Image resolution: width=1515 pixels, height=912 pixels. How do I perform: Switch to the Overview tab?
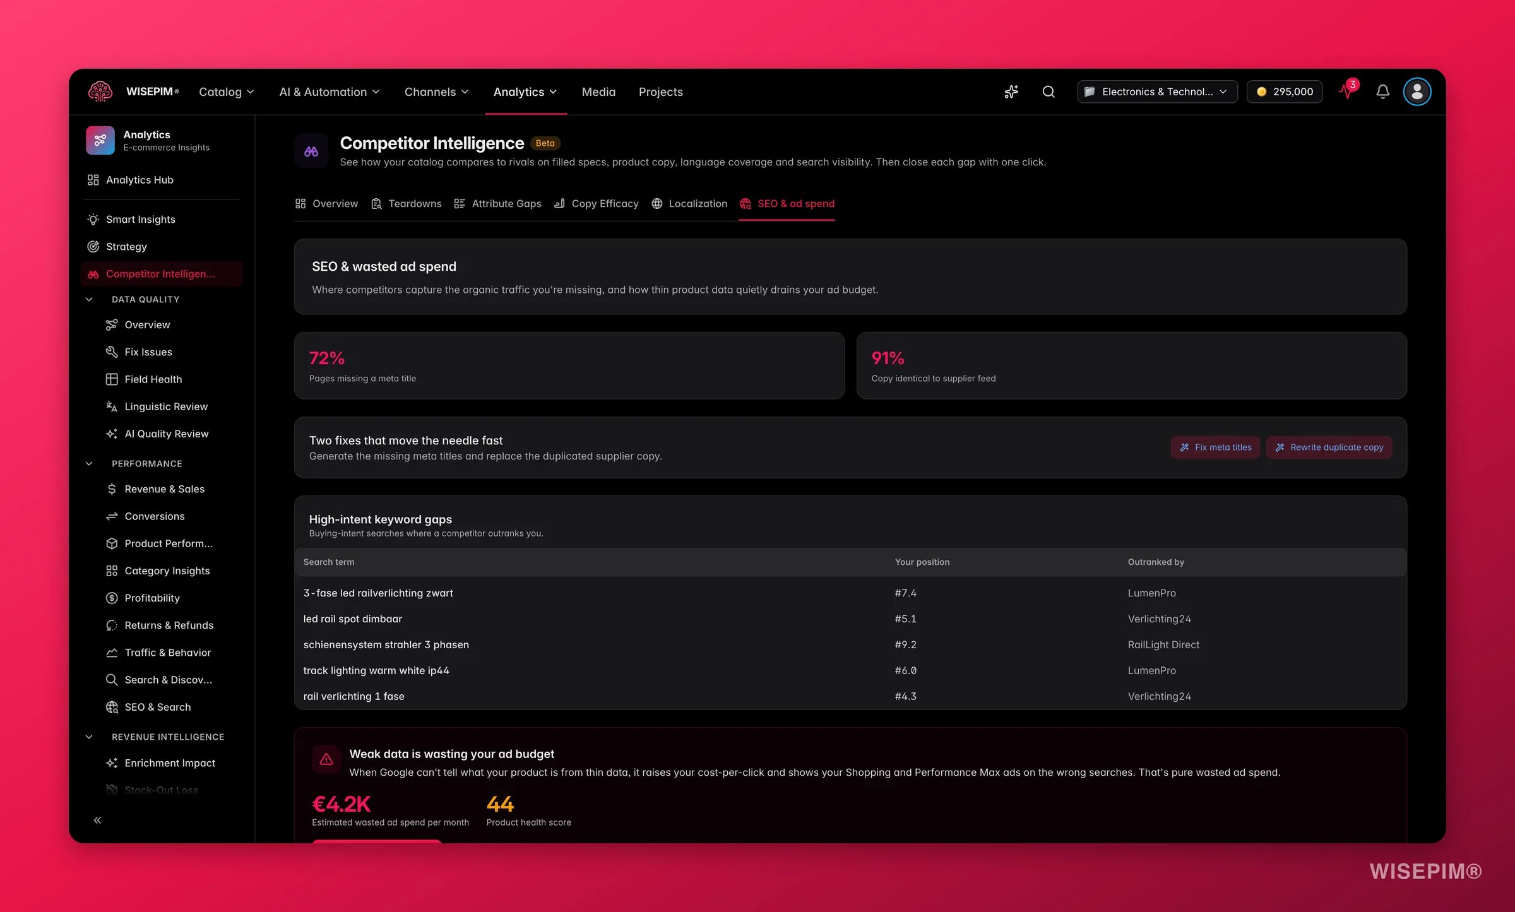coord(326,203)
